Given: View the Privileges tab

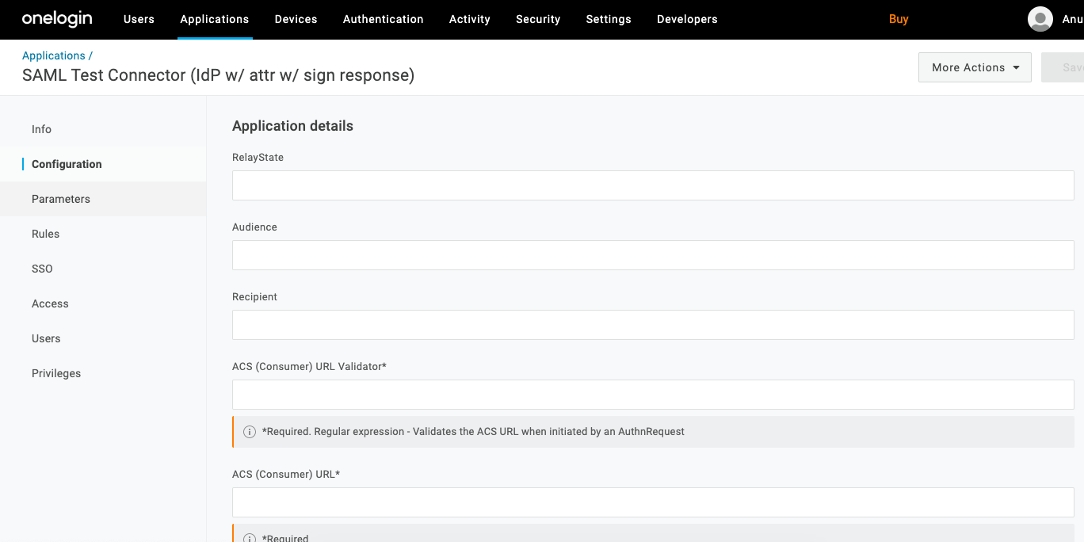Looking at the screenshot, I should 56,372.
